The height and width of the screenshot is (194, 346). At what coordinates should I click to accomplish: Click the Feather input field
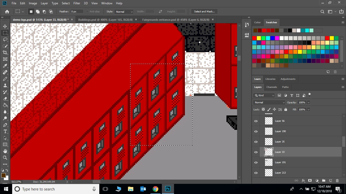coord(77,12)
